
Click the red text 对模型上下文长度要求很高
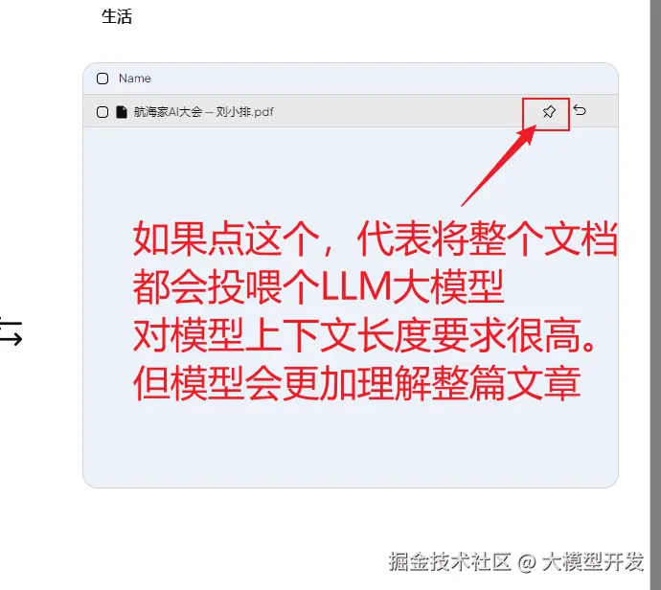[x=365, y=335]
